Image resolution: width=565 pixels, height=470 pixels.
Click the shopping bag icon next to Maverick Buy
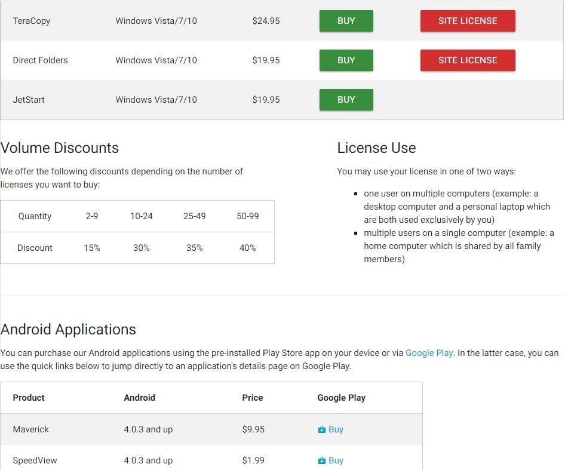point(322,429)
